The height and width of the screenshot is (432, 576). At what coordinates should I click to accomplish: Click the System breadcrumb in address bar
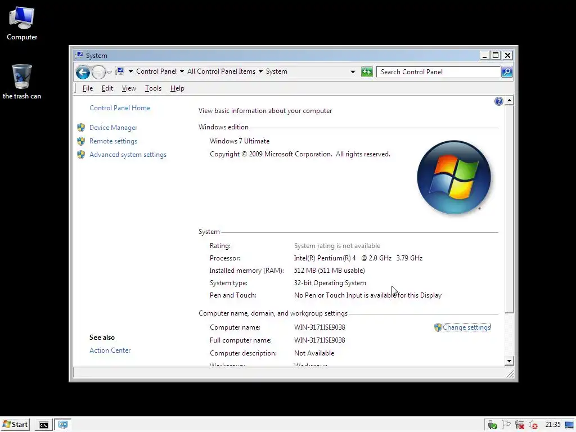277,71
